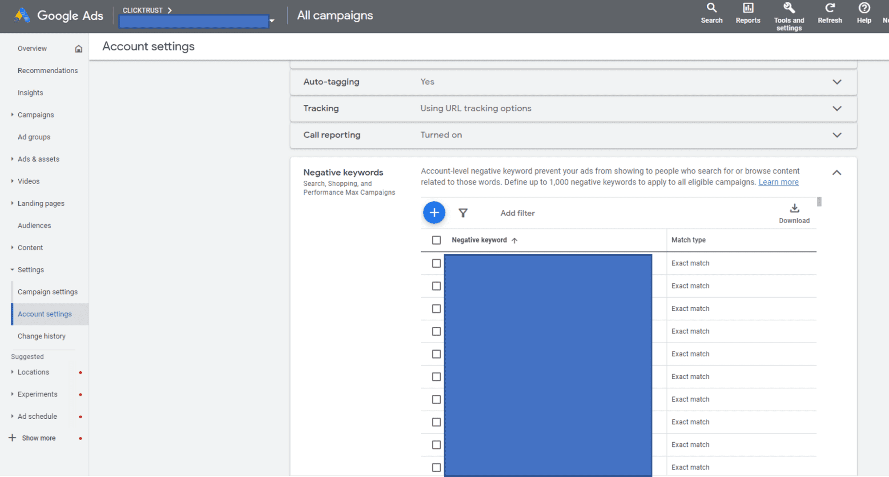Click the CLICKTRUST account label

click(142, 10)
